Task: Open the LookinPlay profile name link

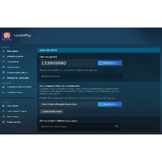Action: 23,35
